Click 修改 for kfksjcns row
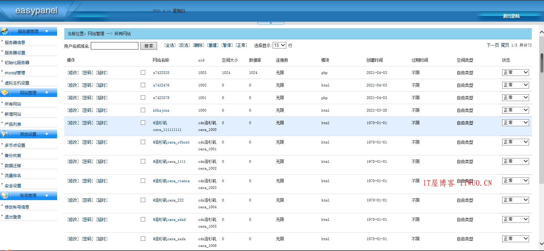 click(x=73, y=110)
